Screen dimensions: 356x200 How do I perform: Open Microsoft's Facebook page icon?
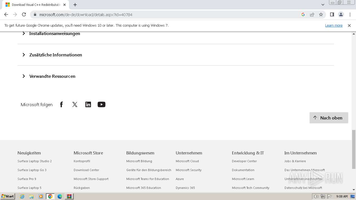click(61, 104)
